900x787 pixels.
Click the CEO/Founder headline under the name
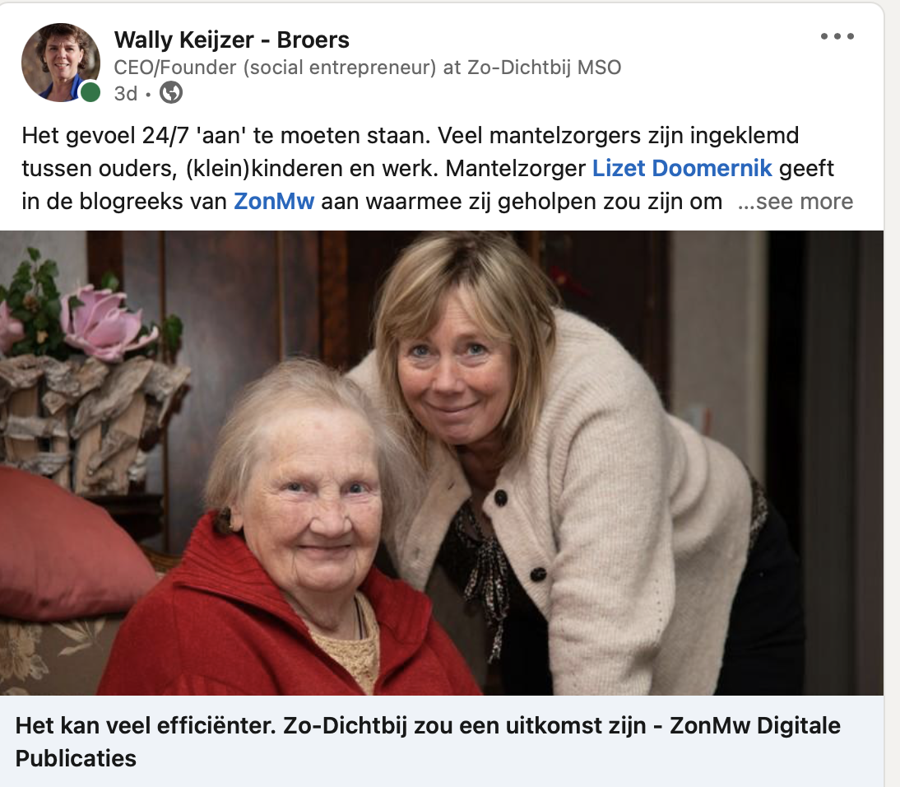(368, 68)
